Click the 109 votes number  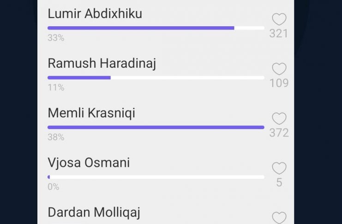click(279, 83)
